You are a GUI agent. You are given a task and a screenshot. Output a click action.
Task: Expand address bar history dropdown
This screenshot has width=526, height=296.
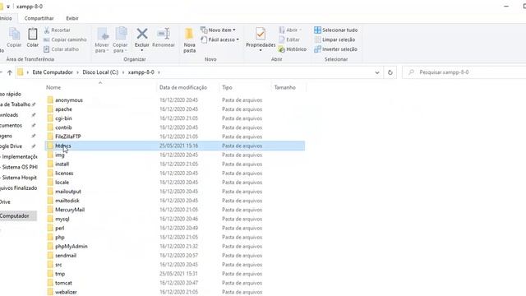click(x=377, y=72)
